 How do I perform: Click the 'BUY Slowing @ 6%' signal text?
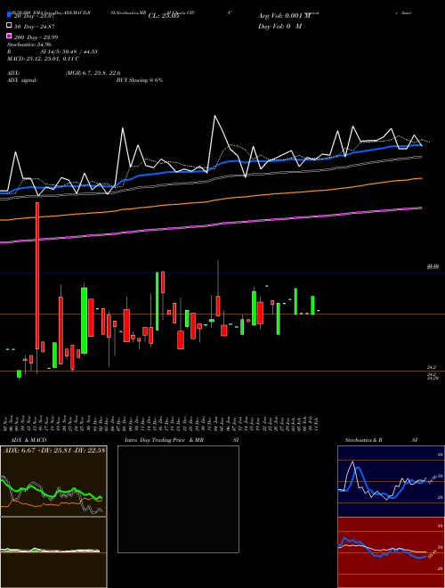coord(140,80)
